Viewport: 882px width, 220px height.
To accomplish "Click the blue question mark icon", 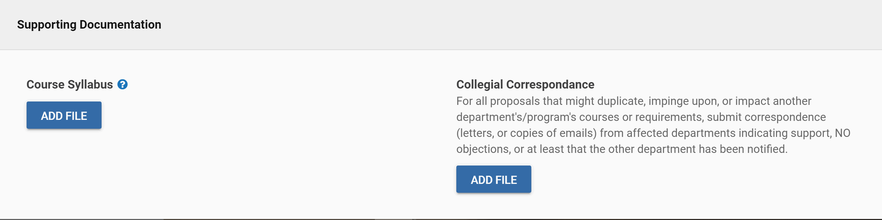I will pos(122,84).
